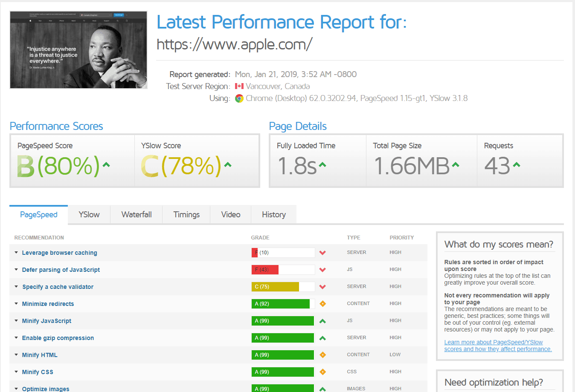Click the Canada flag beside Test Server Region
This screenshot has width=575, height=392.
pyautogui.click(x=239, y=86)
